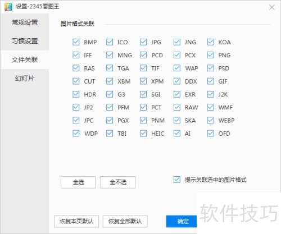Toggle the PNM checkbox
The height and width of the screenshot is (234, 281).
coord(143,120)
